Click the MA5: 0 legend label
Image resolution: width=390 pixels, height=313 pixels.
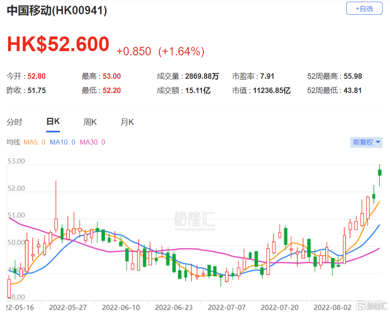(x=34, y=142)
